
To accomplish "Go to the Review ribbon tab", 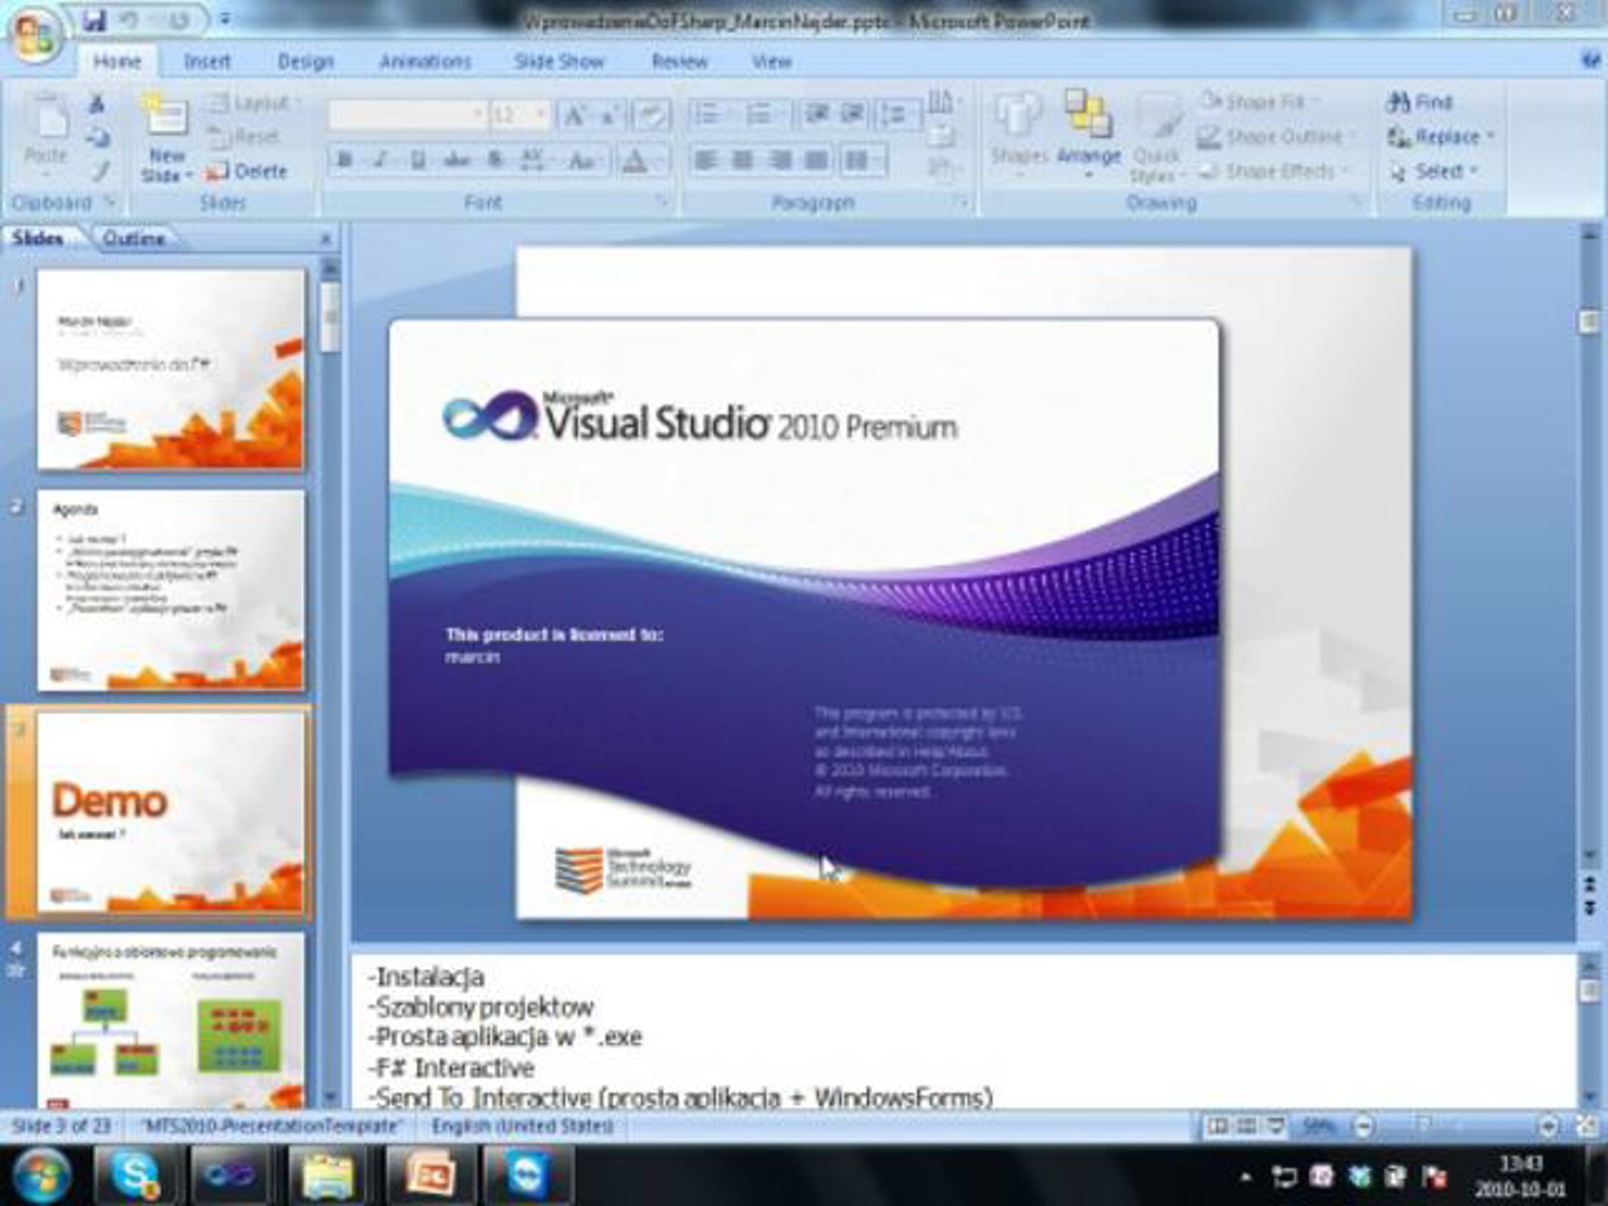I will 679,62.
